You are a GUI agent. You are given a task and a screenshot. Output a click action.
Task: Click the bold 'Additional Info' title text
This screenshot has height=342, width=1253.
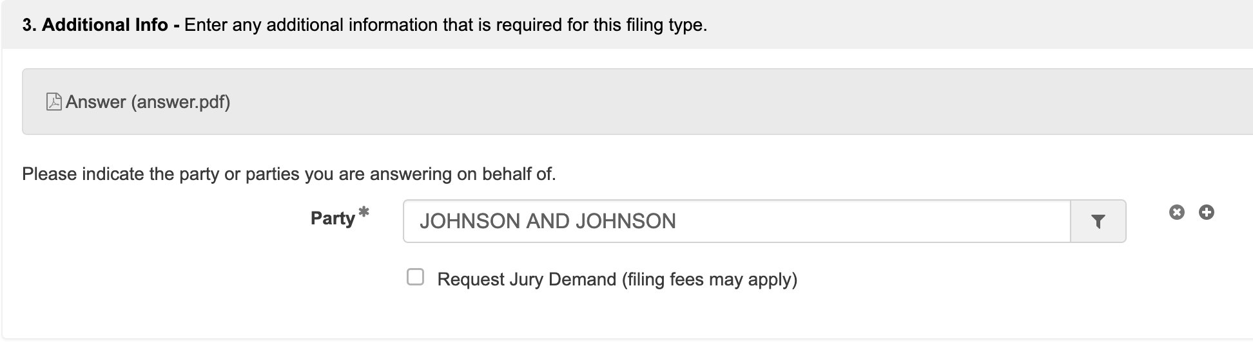point(105,25)
